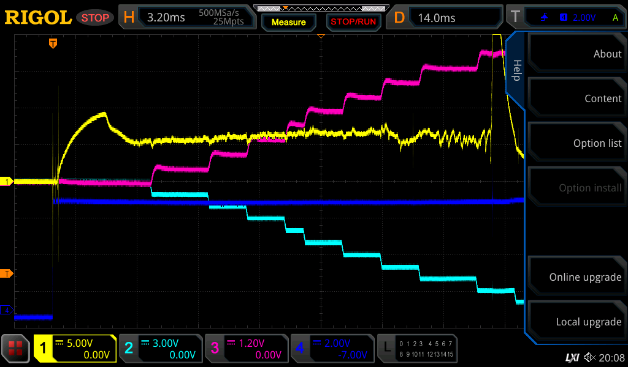Click the RIGOL logo

(x=38, y=18)
